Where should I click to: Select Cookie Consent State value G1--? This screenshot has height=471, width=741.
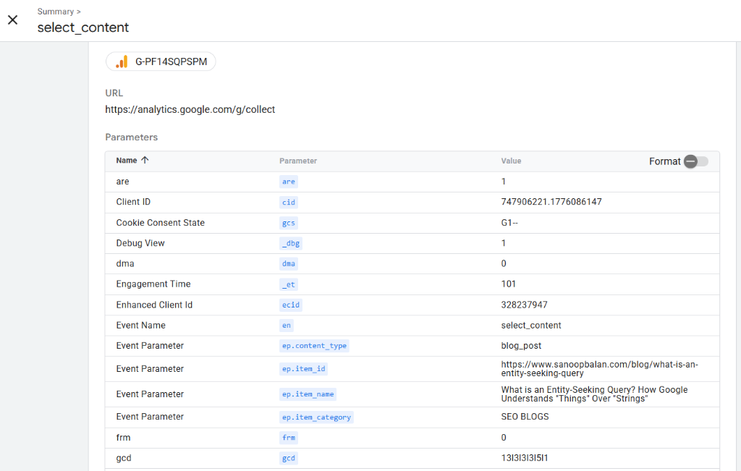(509, 223)
